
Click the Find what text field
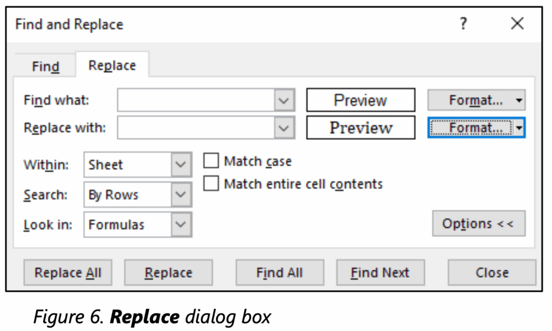click(196, 100)
